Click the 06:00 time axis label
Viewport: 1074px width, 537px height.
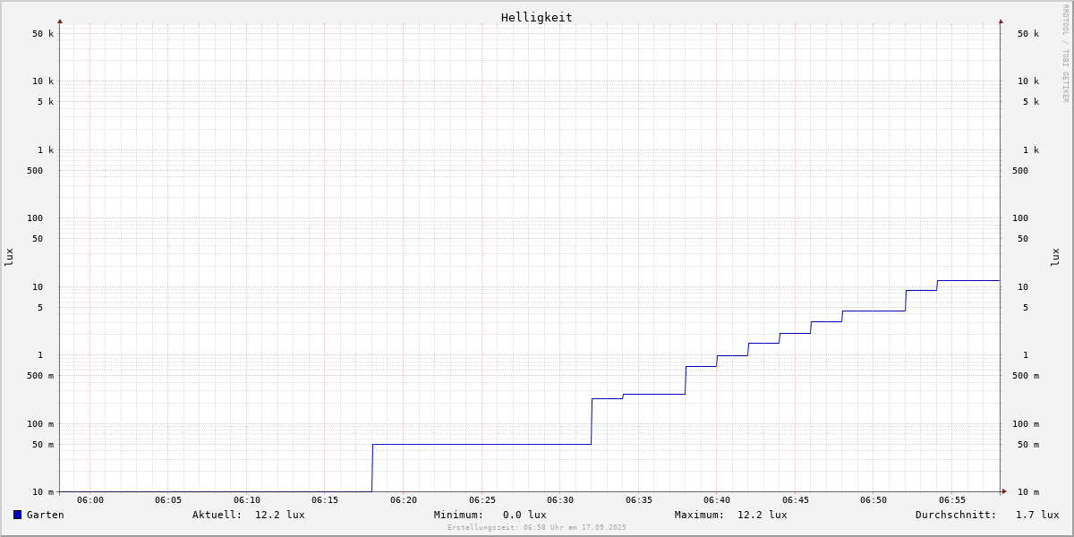click(90, 500)
